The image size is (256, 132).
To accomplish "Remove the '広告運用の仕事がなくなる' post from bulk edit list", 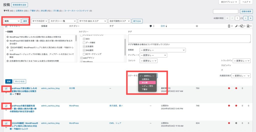I will (7, 61).
